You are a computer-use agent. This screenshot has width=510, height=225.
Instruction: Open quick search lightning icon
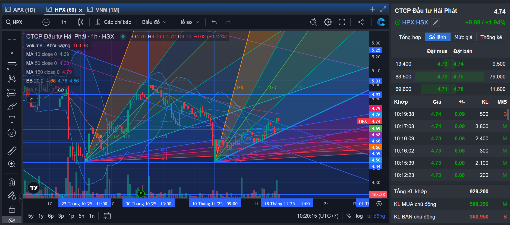tap(314, 22)
